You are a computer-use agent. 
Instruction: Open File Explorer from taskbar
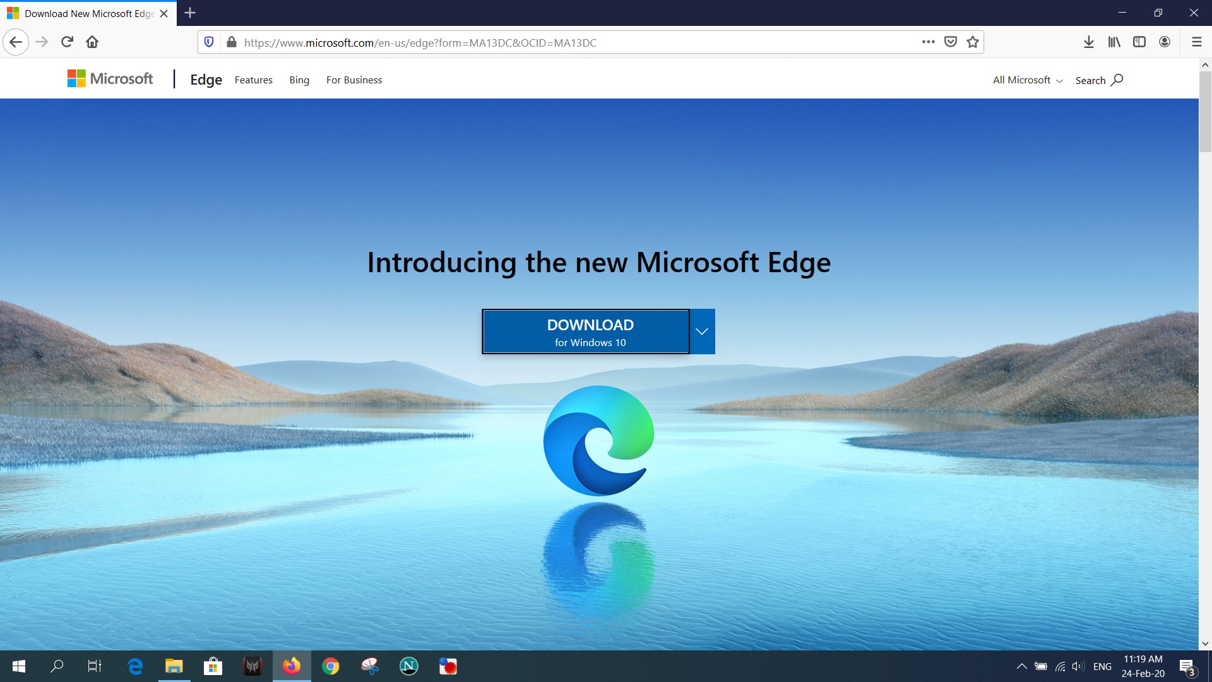pyautogui.click(x=174, y=666)
